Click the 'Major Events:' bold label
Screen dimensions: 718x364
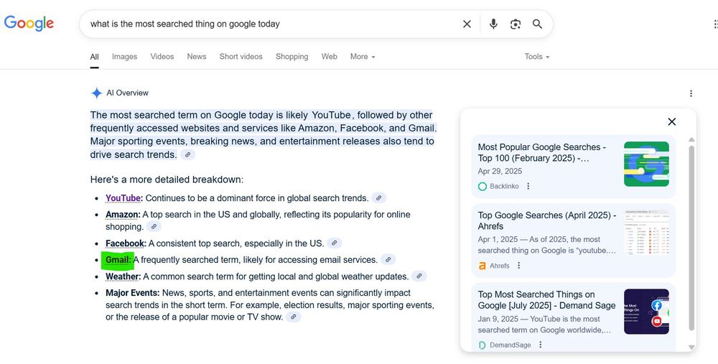click(x=132, y=293)
